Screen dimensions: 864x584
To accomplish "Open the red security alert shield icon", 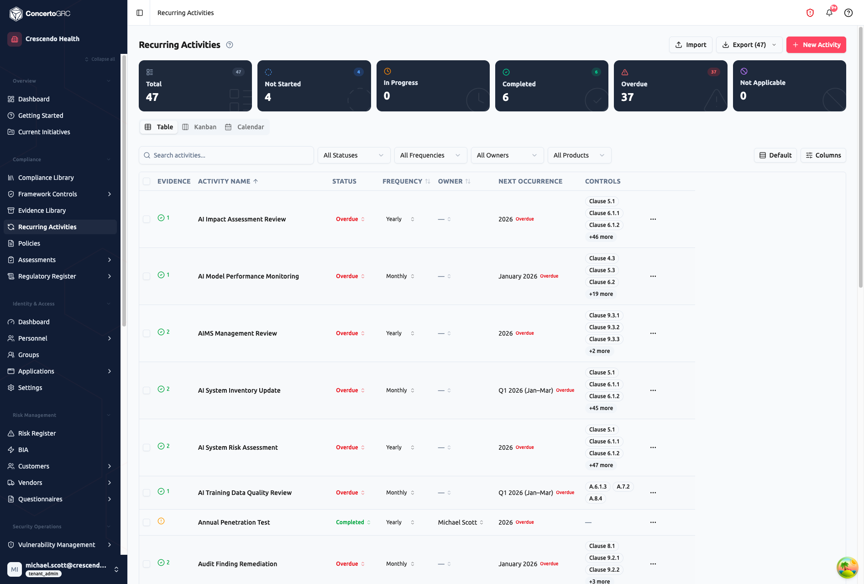I will coord(810,13).
